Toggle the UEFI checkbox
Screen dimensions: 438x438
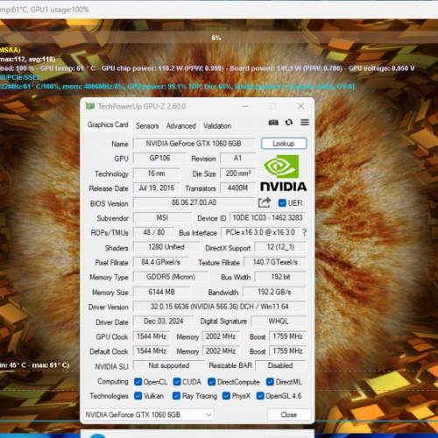282,203
